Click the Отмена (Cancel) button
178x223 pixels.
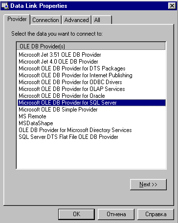(x=116, y=214)
